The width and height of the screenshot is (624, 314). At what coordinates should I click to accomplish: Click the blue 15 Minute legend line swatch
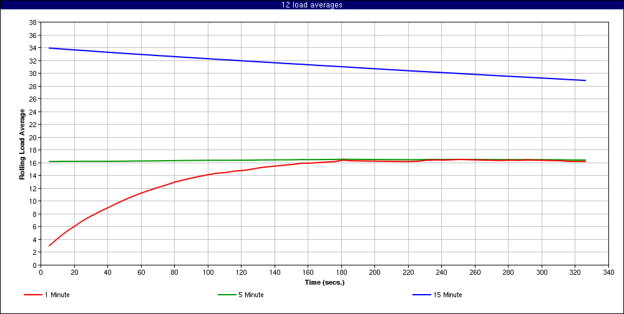coord(421,295)
